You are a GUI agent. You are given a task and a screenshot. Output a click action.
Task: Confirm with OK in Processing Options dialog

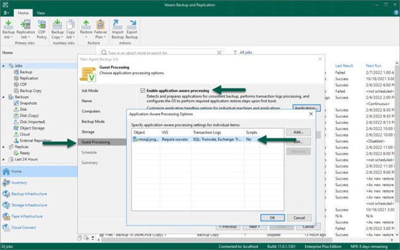(272, 218)
